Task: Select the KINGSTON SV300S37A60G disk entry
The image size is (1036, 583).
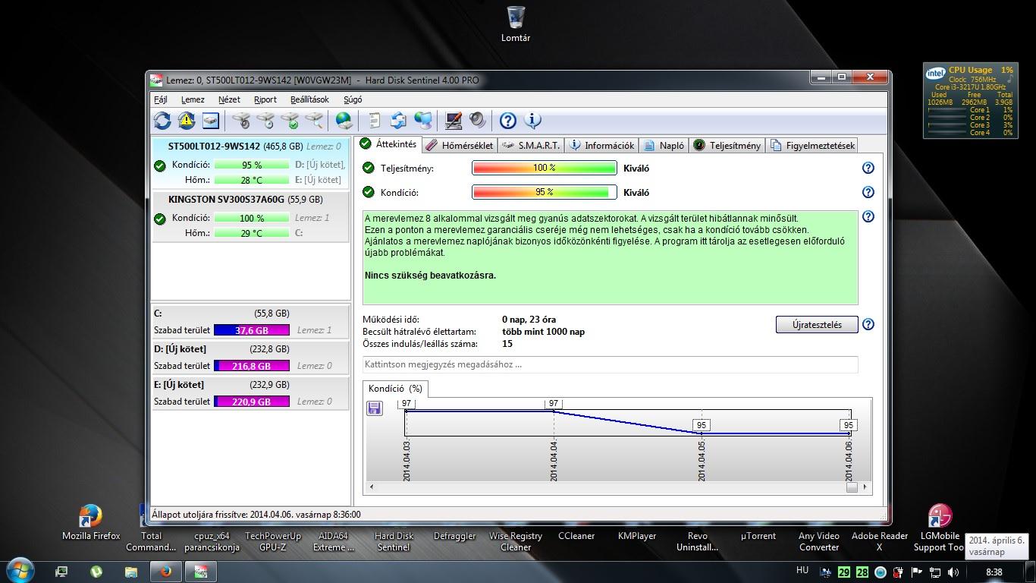Action: point(250,216)
